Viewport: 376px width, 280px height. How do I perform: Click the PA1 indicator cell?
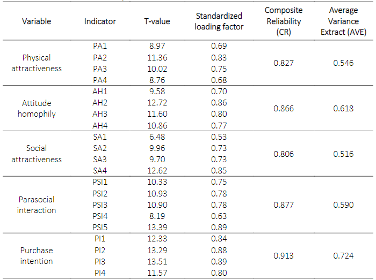tap(100, 46)
